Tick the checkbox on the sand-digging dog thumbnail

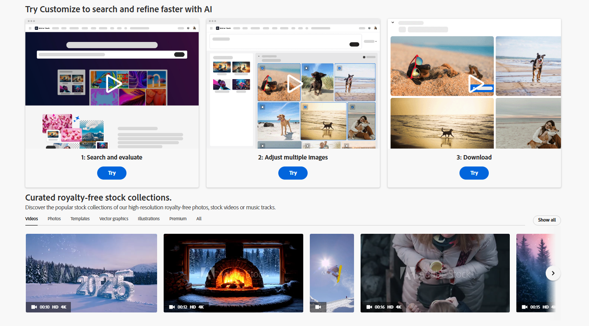point(263,68)
